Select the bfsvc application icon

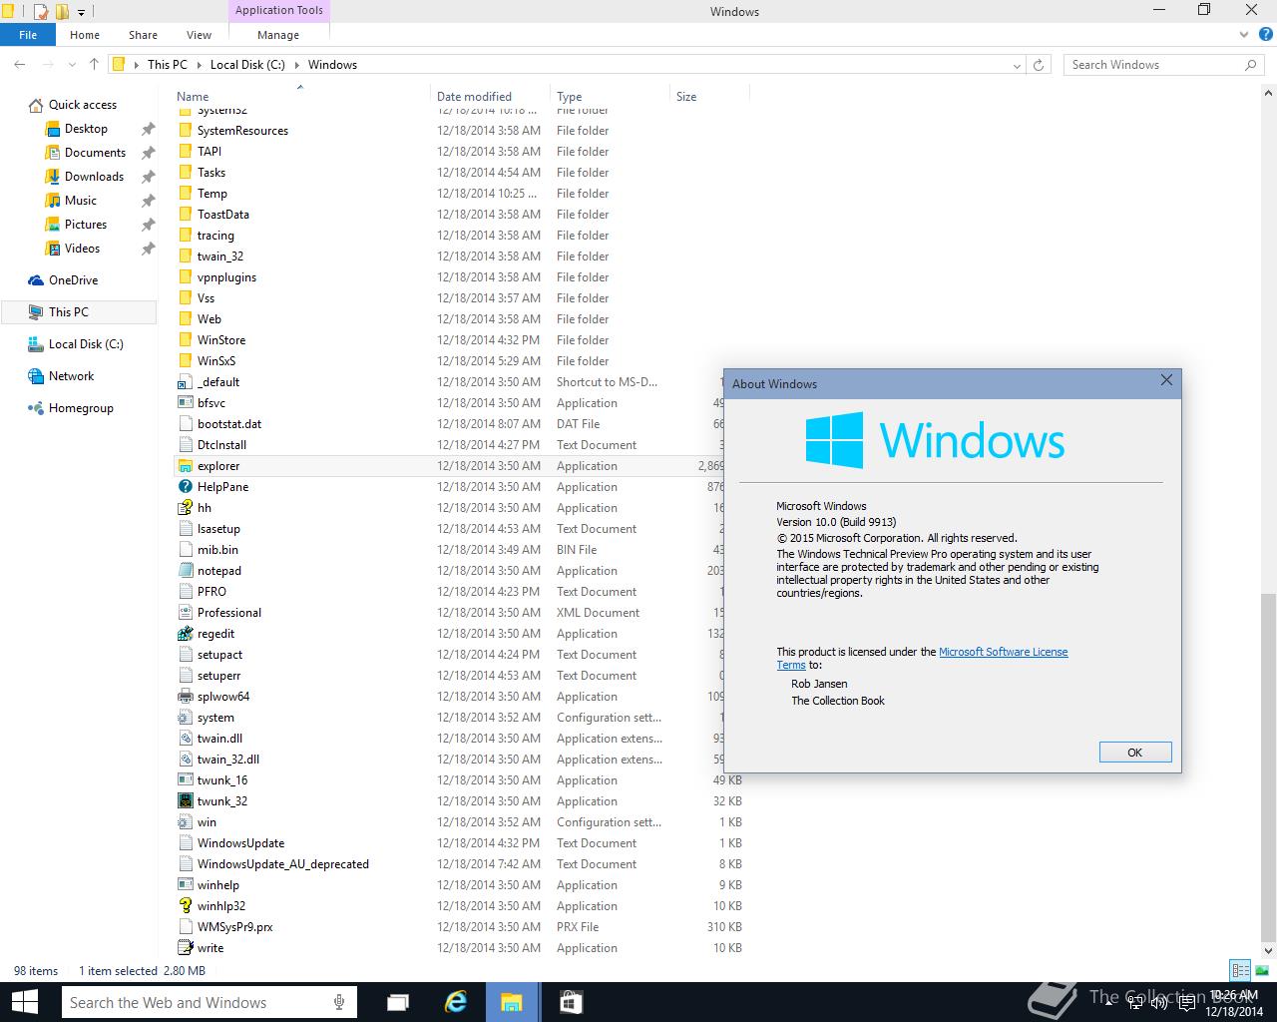tap(185, 403)
